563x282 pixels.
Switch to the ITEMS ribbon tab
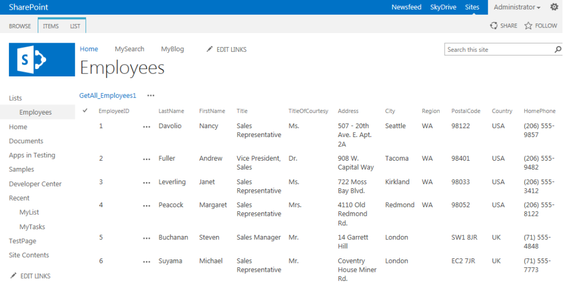[51, 26]
